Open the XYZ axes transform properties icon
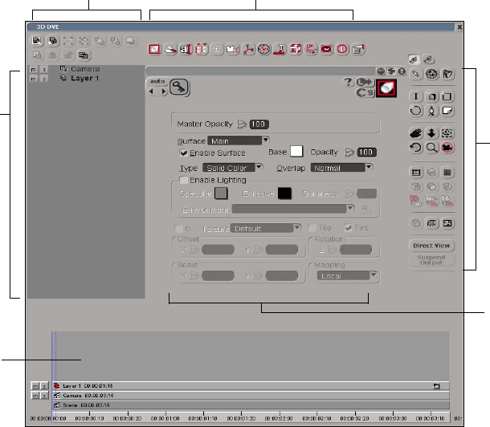490x427 pixels. coord(248,49)
